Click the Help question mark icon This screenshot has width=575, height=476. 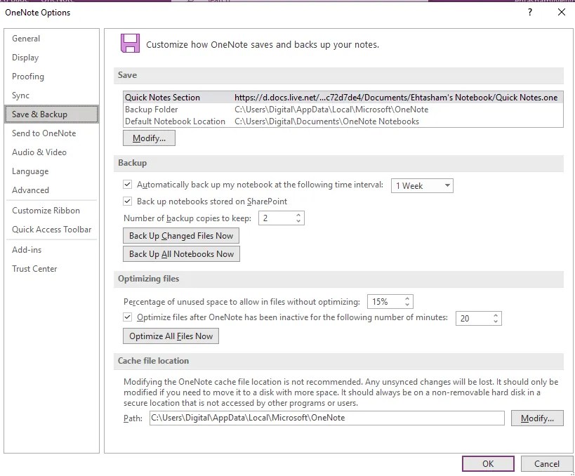click(x=529, y=13)
